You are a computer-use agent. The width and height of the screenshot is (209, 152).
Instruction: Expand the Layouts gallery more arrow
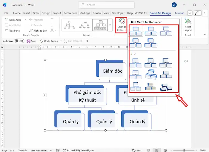click(x=110, y=25)
